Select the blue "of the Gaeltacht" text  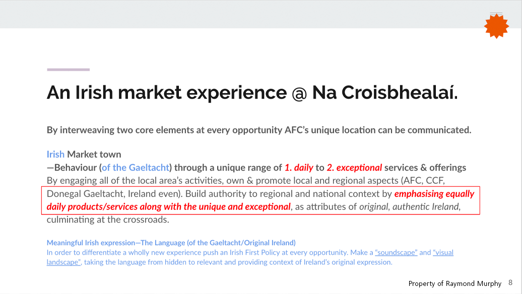tap(136, 167)
